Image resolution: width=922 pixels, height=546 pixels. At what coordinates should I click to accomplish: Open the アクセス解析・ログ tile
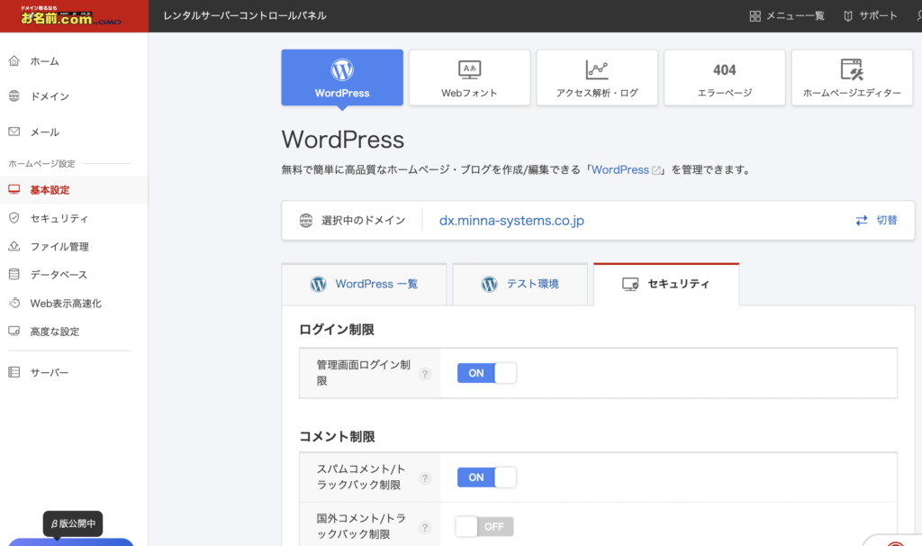click(x=597, y=77)
